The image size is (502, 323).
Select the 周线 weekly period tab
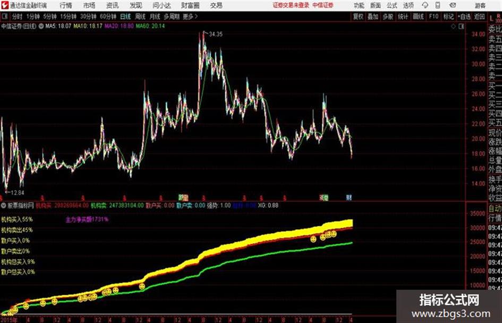pyautogui.click(x=140, y=16)
